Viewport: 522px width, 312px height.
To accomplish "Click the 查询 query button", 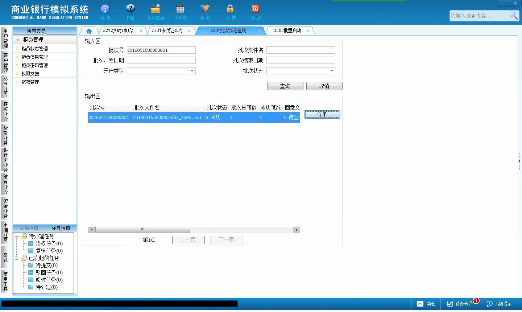I will point(285,86).
